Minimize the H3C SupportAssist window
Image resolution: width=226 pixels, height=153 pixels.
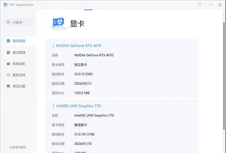[x=211, y=5]
